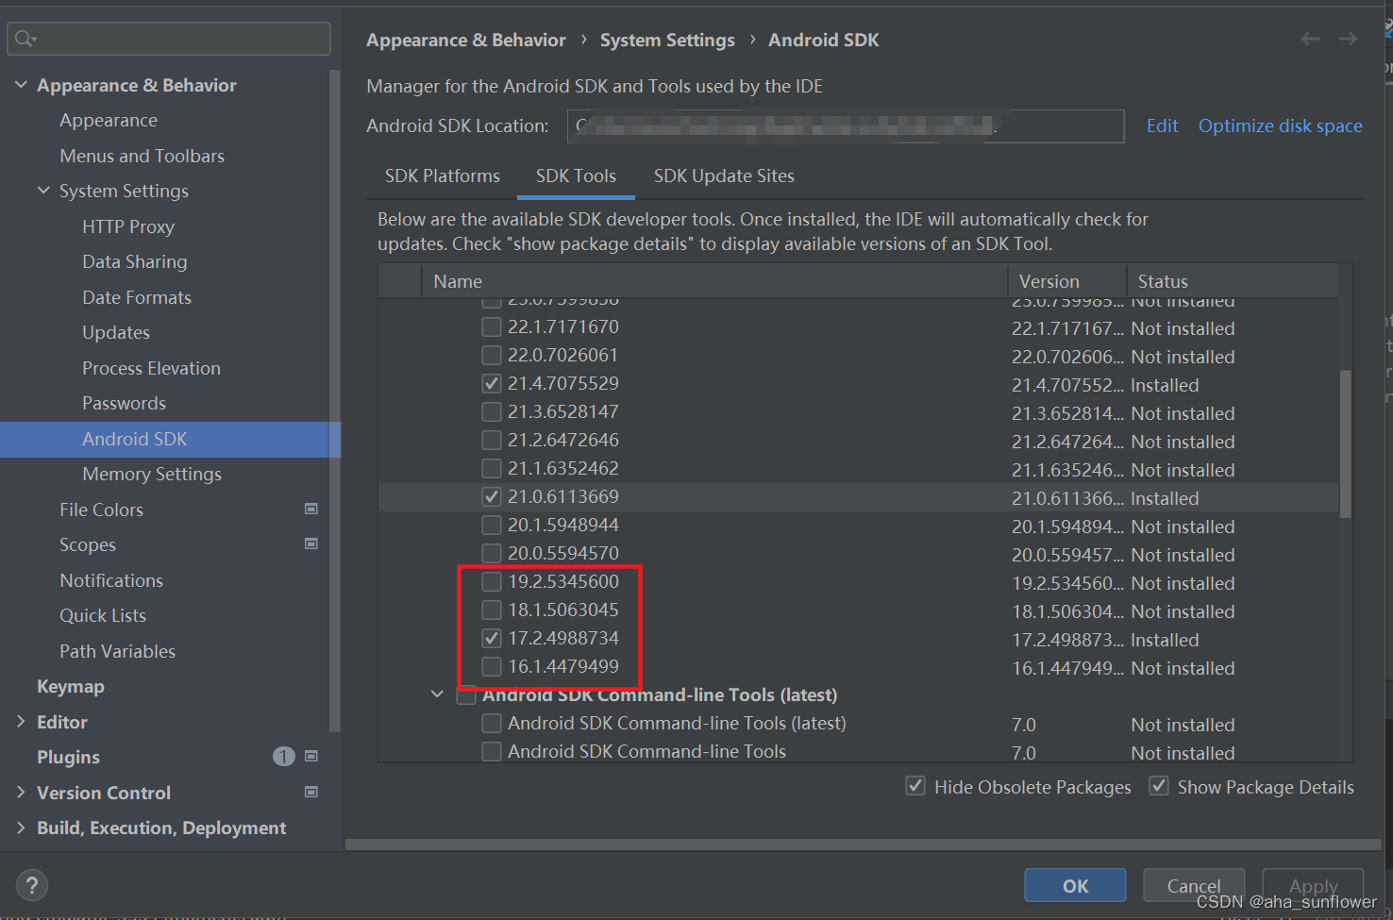The height and width of the screenshot is (920, 1393).
Task: Click the project-level icon beside Scopes
Action: [x=311, y=544]
